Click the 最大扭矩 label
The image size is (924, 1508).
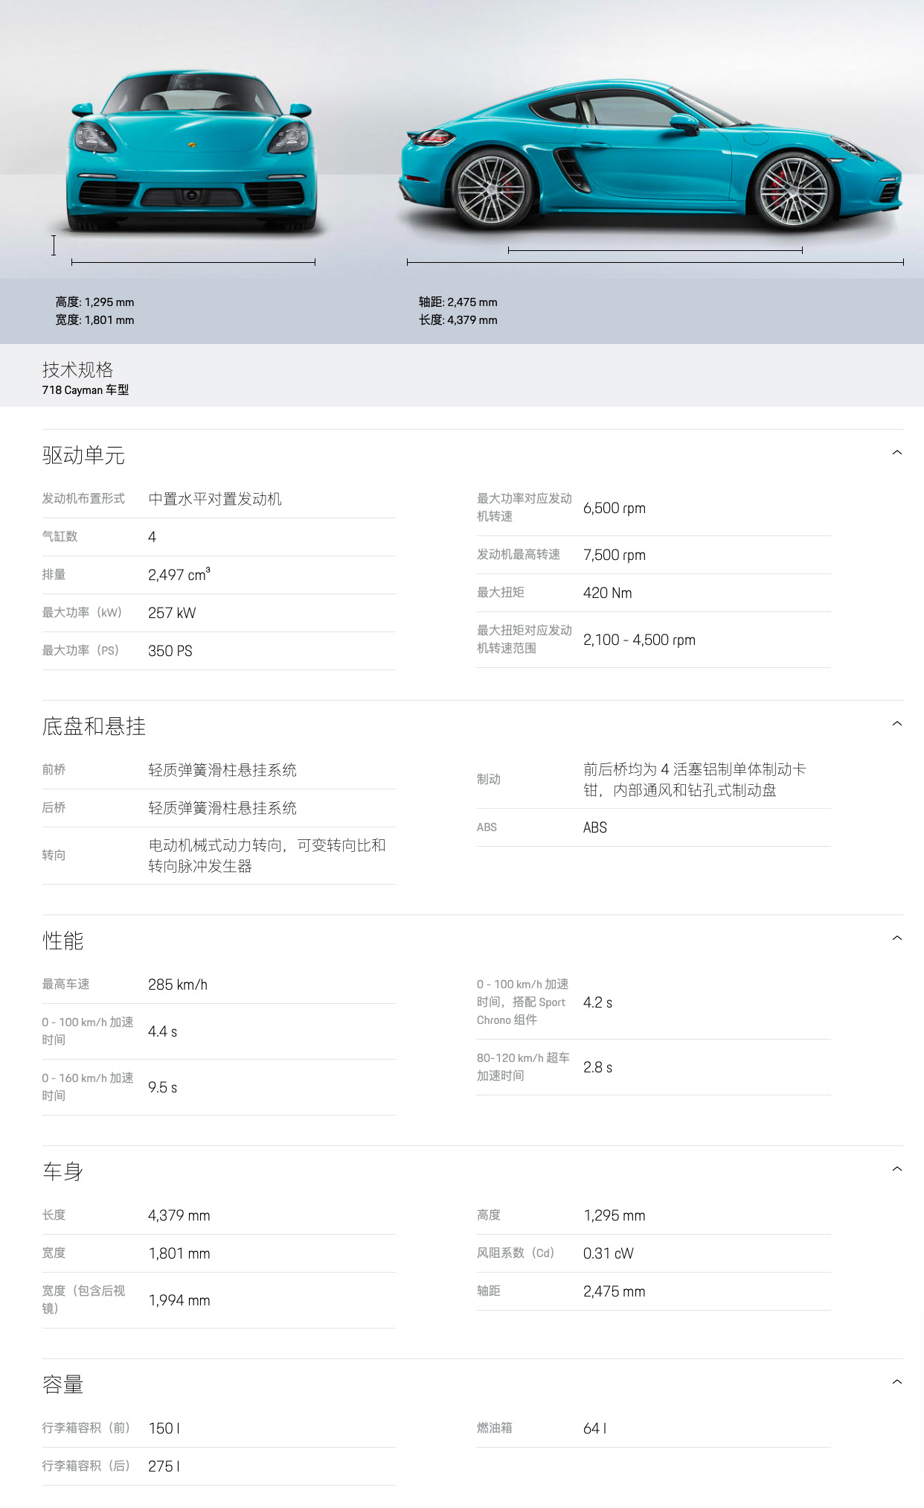click(x=501, y=592)
